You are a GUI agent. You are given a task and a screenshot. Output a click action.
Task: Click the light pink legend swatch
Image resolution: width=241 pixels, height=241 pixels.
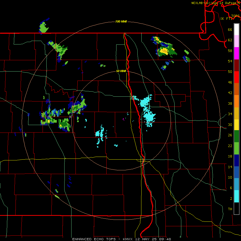236,41
